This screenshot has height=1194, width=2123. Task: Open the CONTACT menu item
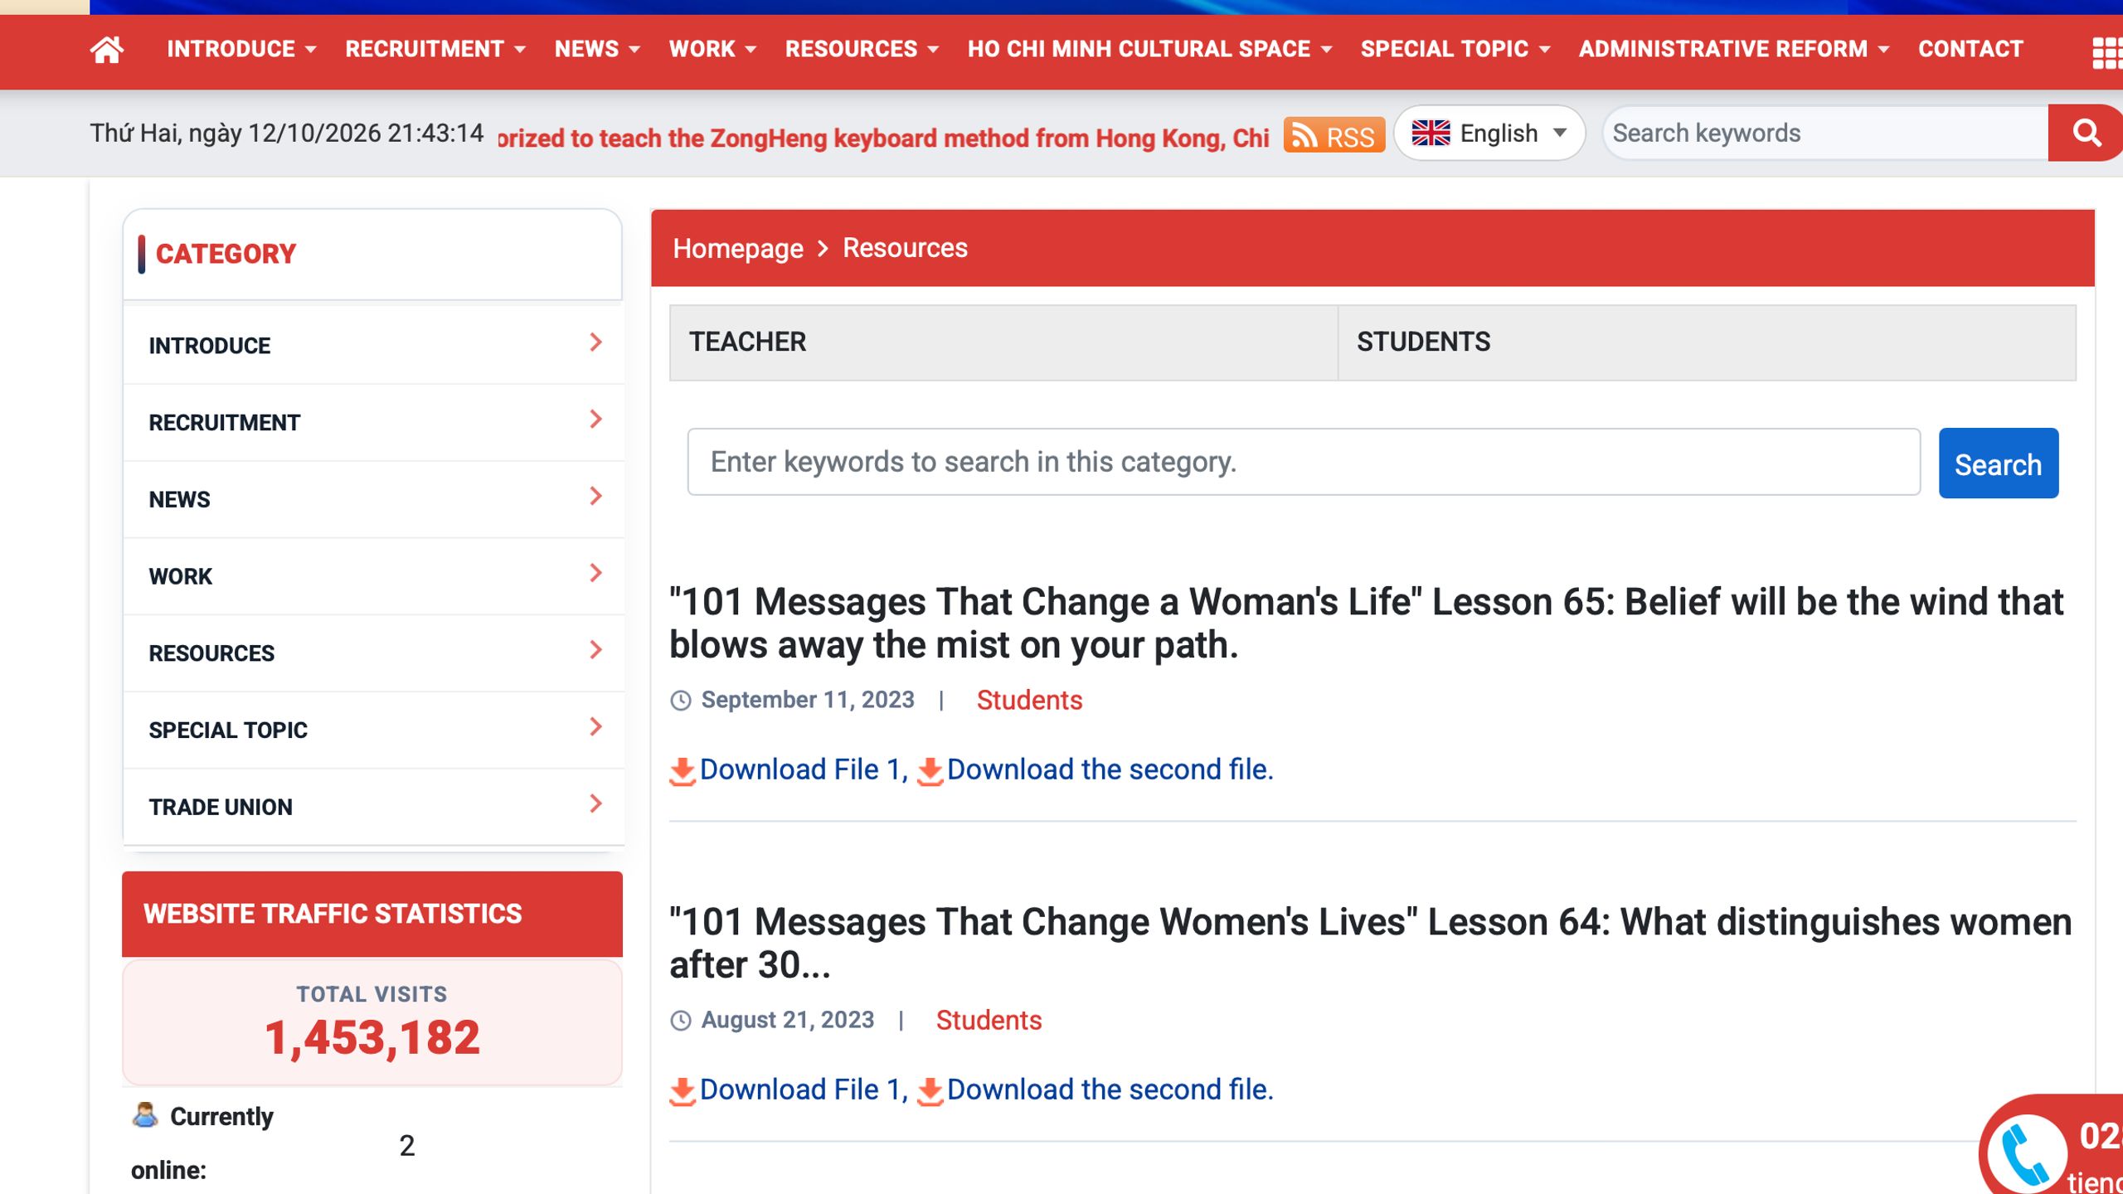pyautogui.click(x=1970, y=49)
